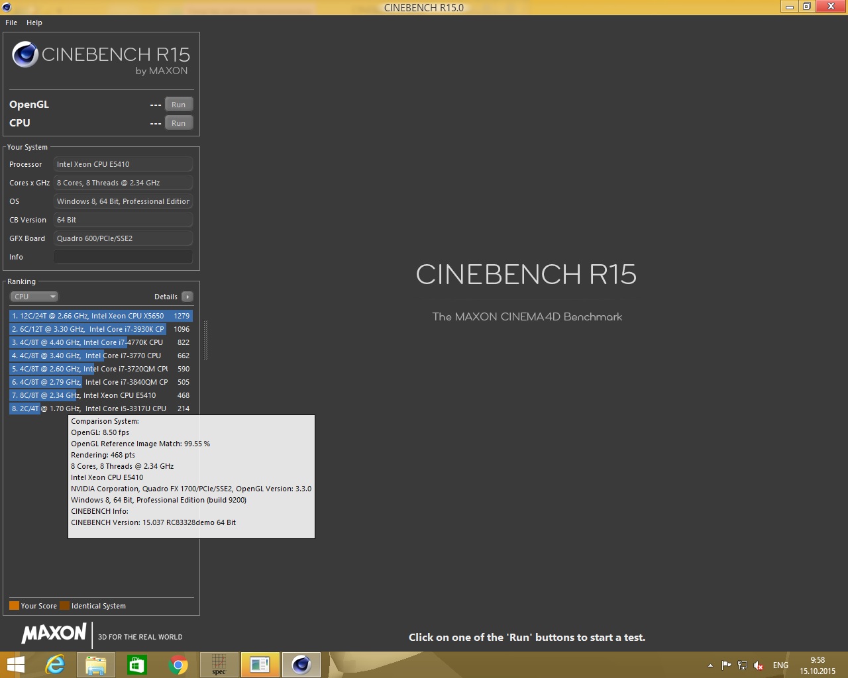Run the OpenGL benchmark test
This screenshot has width=848, height=678.
pos(178,105)
